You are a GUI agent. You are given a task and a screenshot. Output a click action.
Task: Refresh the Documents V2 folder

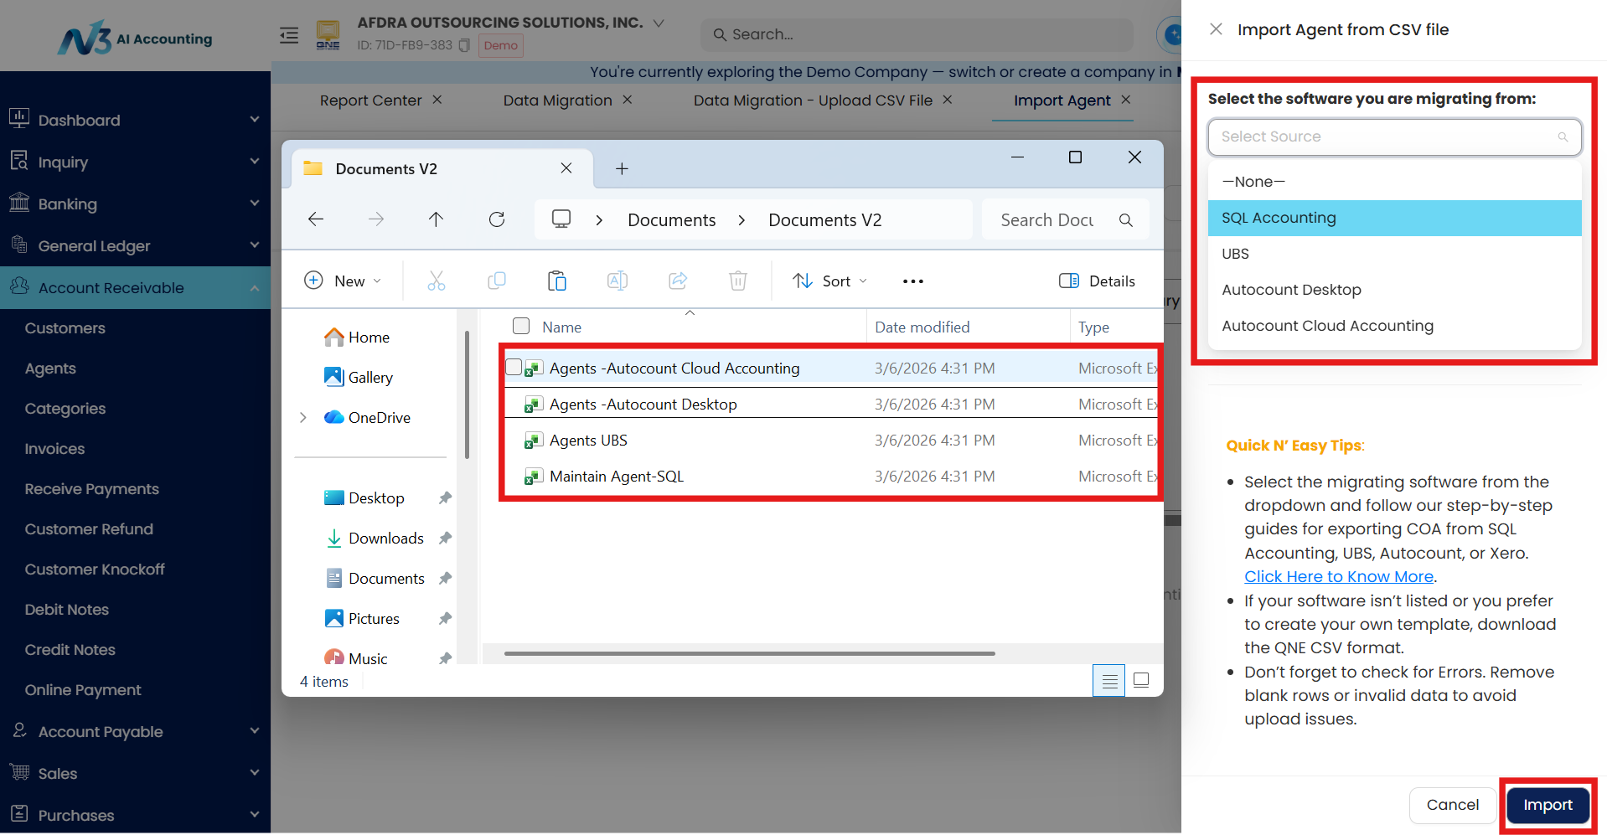pyautogui.click(x=497, y=219)
